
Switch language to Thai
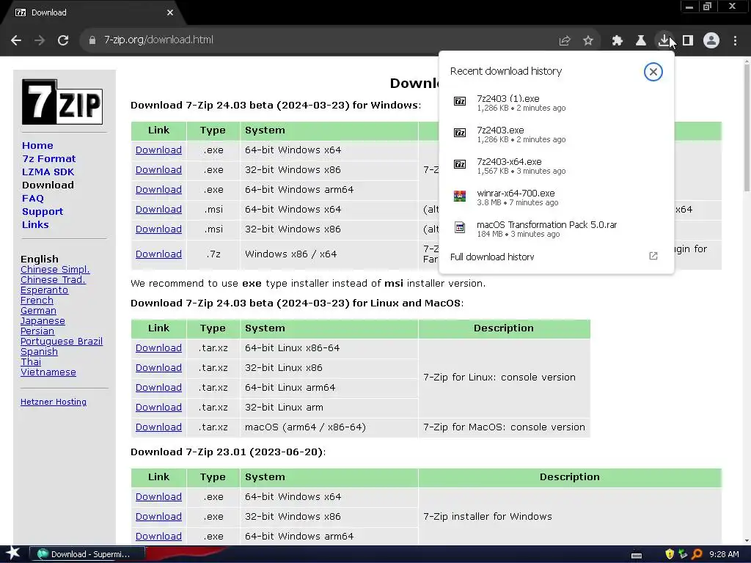click(31, 362)
